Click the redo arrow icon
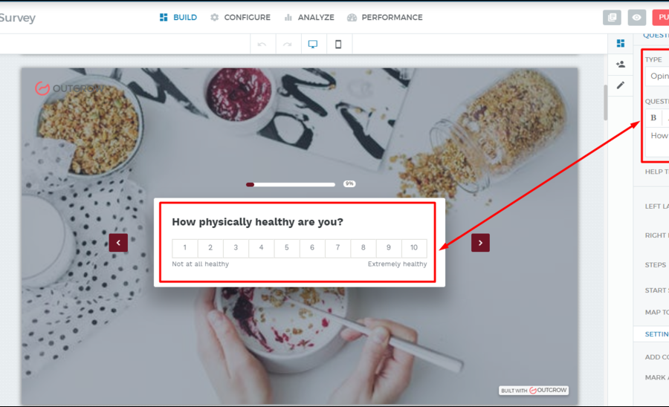 point(288,45)
